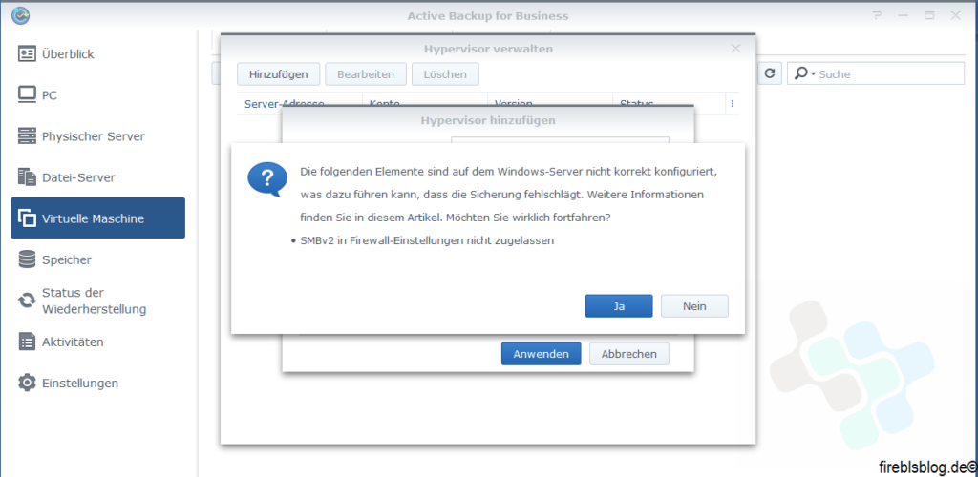Click the Aktivitäten list icon
The height and width of the screenshot is (477, 978).
tap(27, 342)
